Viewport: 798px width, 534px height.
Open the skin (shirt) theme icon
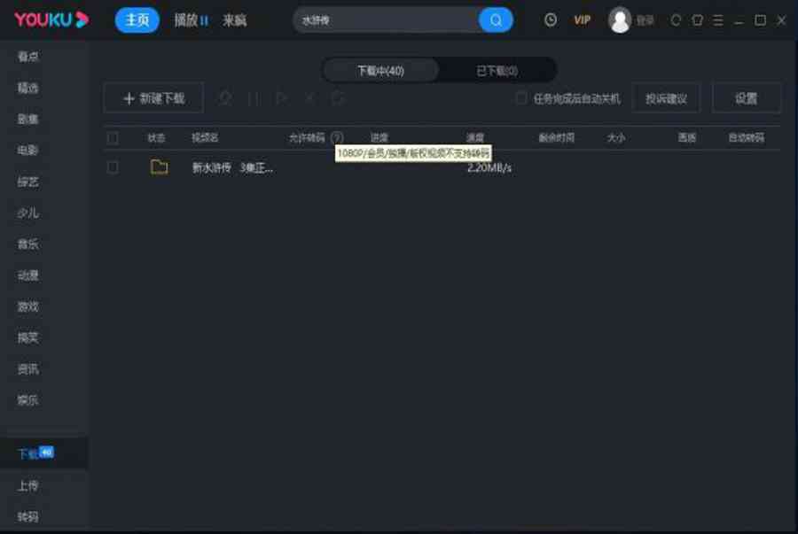[x=698, y=19]
